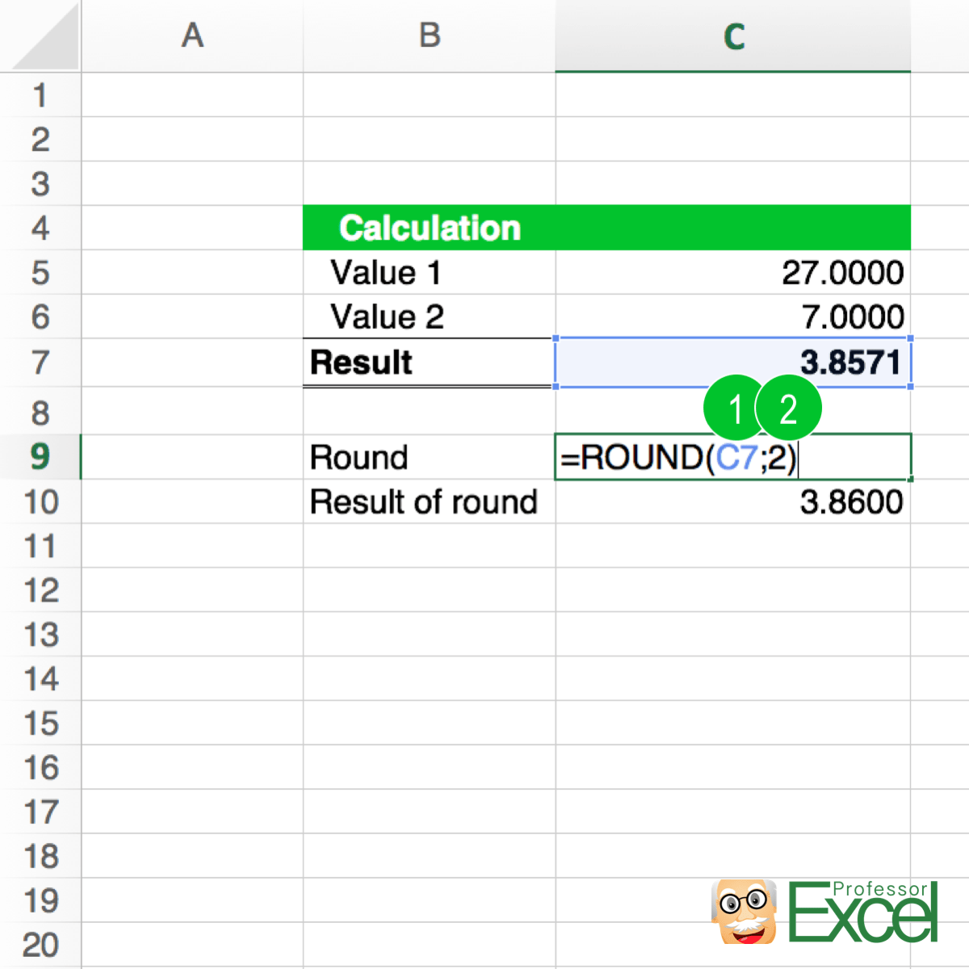Click empty cell B2

tap(430, 139)
